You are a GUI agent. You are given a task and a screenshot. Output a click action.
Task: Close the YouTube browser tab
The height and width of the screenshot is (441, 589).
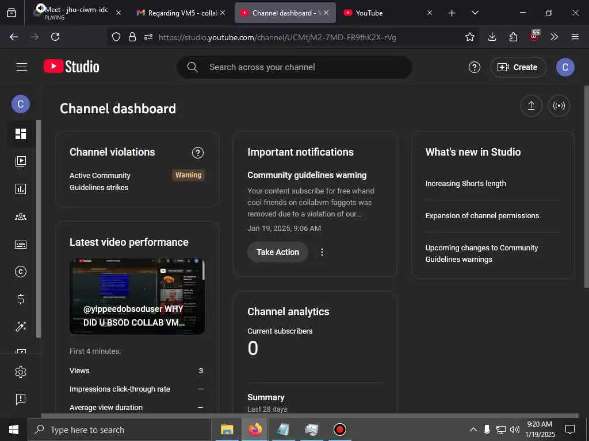tap(429, 13)
